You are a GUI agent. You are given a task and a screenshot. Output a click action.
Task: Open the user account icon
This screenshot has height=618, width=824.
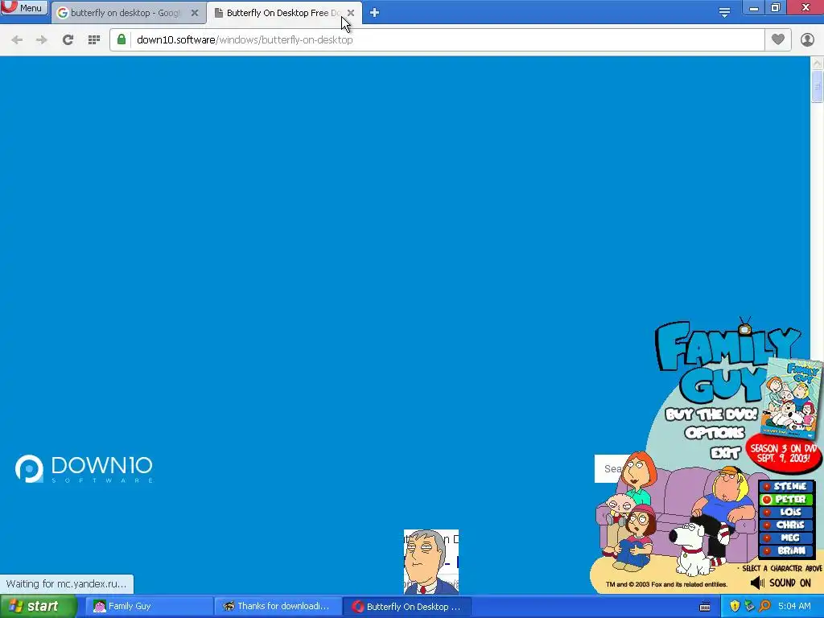807,40
